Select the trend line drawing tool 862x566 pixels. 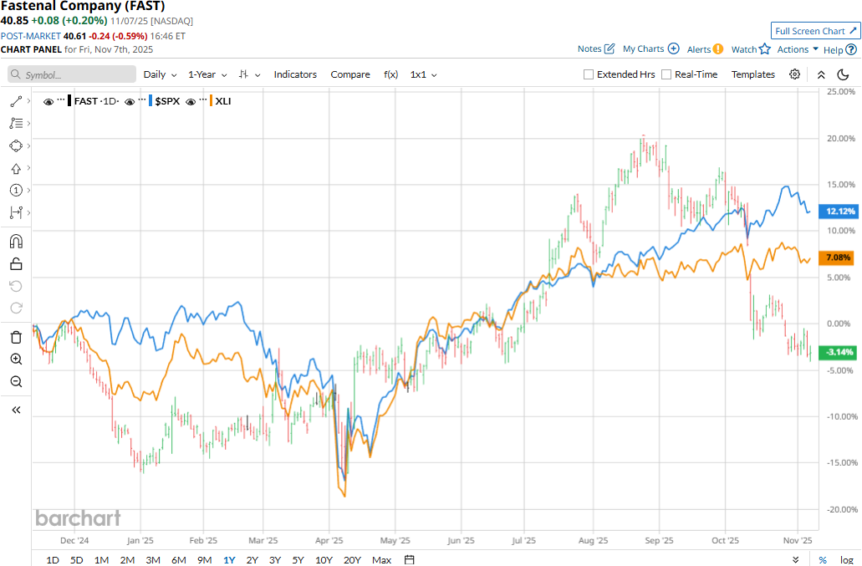click(x=16, y=102)
